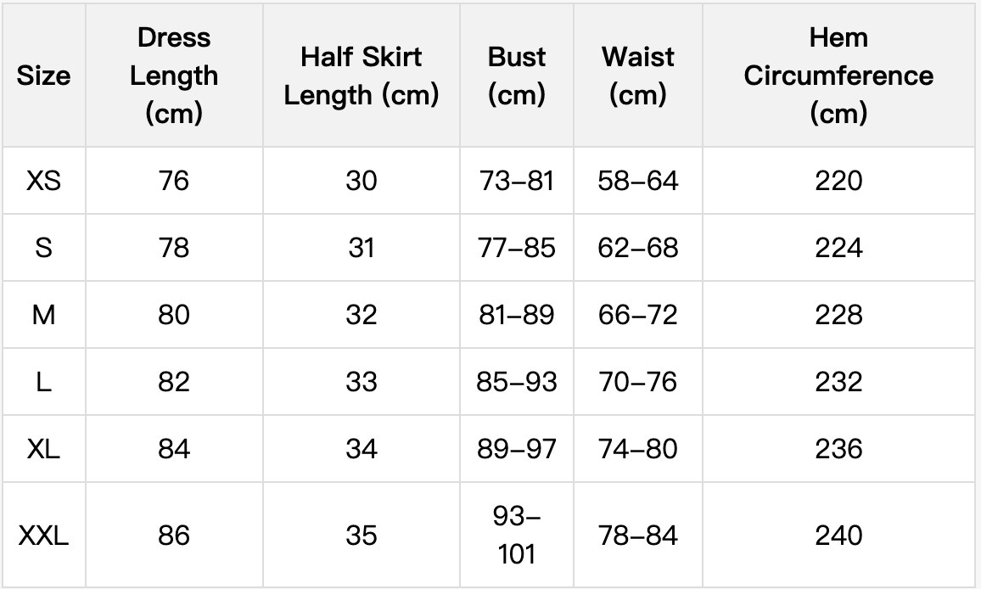This screenshot has height=589, width=981.
Task: Click the hem circumference value 240
Action: pos(838,536)
